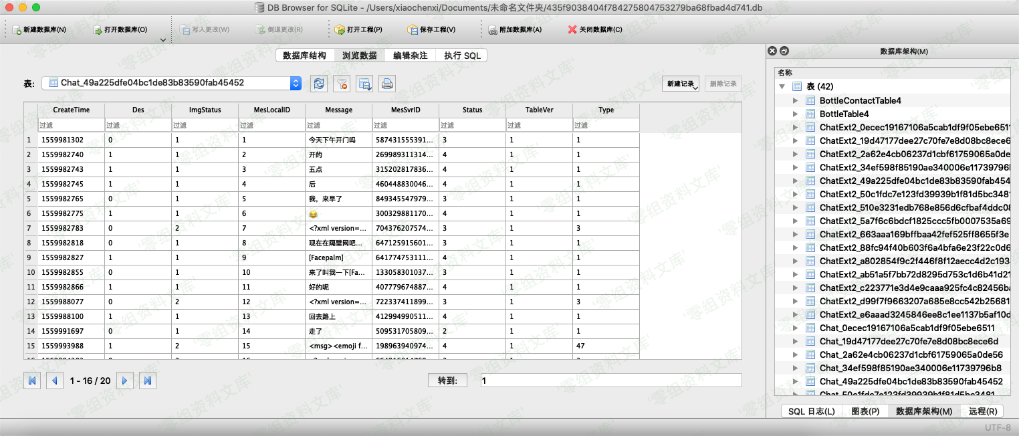This screenshot has width=1019, height=436.
Task: Expand the BottleContactTable4 tree node
Action: coord(795,100)
